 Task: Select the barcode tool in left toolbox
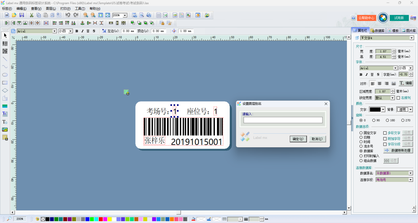pyautogui.click(x=5, y=44)
